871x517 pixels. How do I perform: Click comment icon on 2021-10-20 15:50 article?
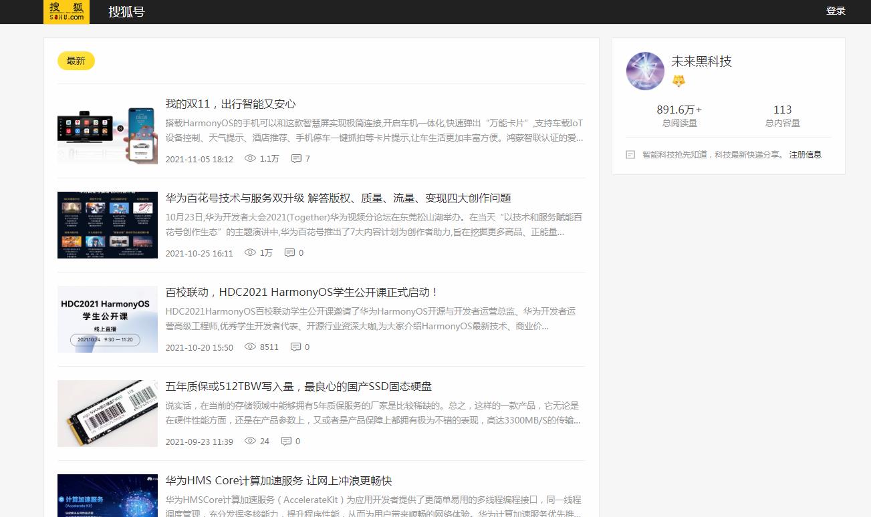[295, 347]
